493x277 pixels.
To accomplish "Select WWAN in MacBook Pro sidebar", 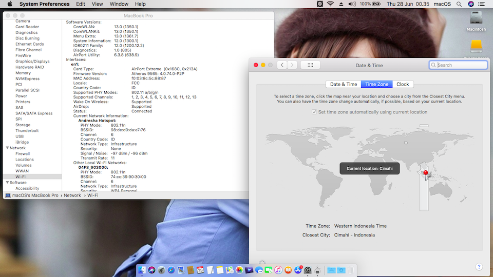I will pyautogui.click(x=22, y=171).
